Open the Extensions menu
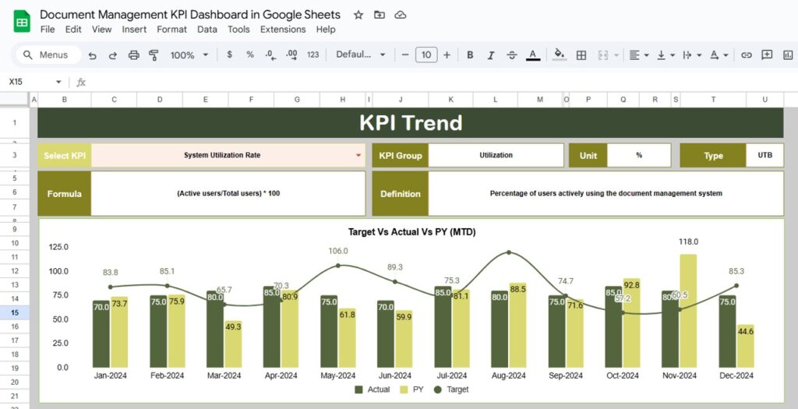The image size is (798, 409). pos(283,30)
